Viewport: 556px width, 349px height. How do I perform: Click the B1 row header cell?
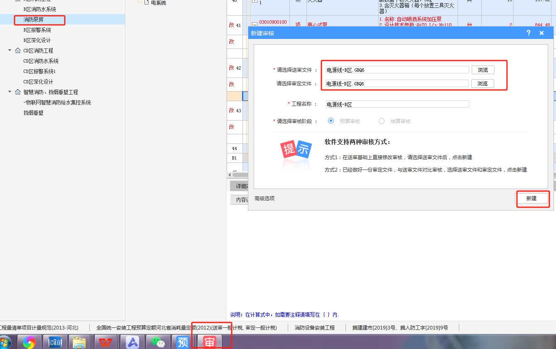pyautogui.click(x=235, y=158)
